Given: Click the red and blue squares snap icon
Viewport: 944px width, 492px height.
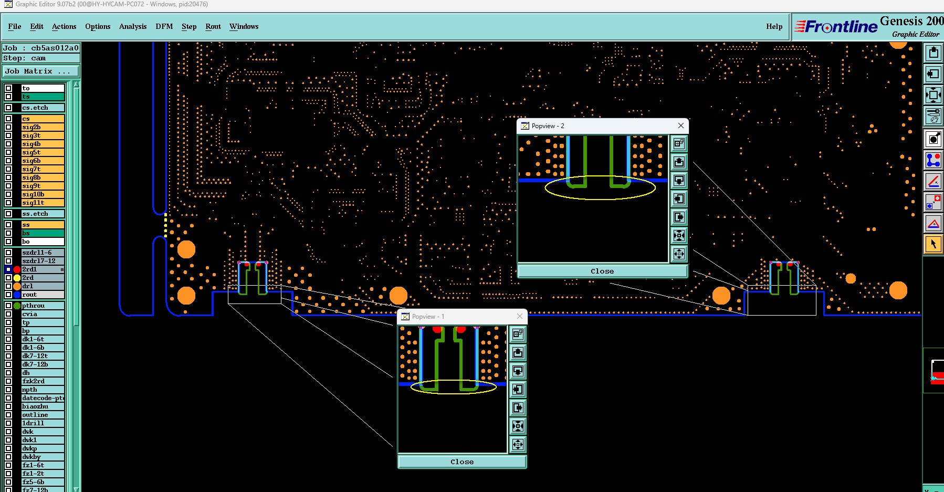Looking at the screenshot, I should tap(933, 202).
